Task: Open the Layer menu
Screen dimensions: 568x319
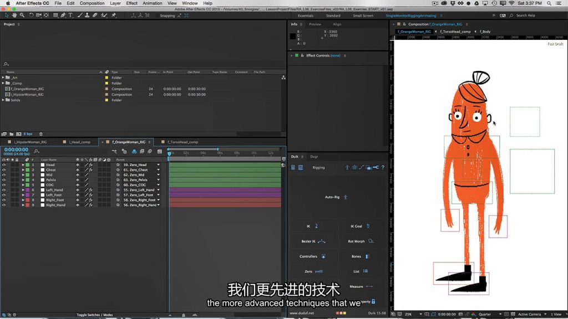Action: (115, 3)
